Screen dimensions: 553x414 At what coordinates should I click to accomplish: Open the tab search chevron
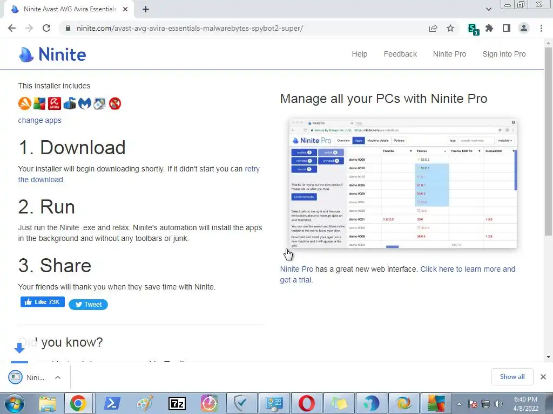tap(488, 9)
